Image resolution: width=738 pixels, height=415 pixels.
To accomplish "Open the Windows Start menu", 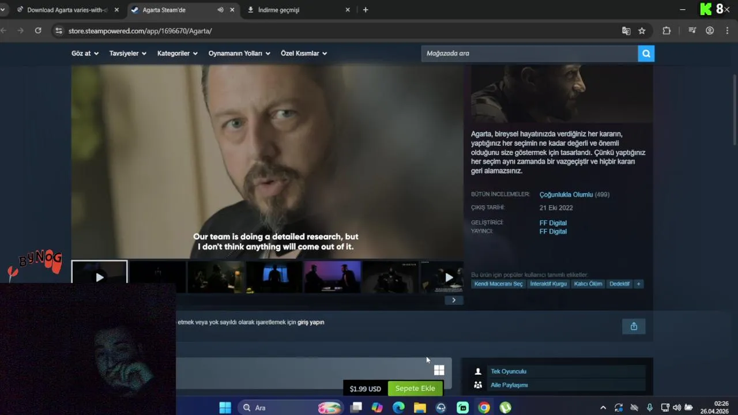I will tap(225, 408).
